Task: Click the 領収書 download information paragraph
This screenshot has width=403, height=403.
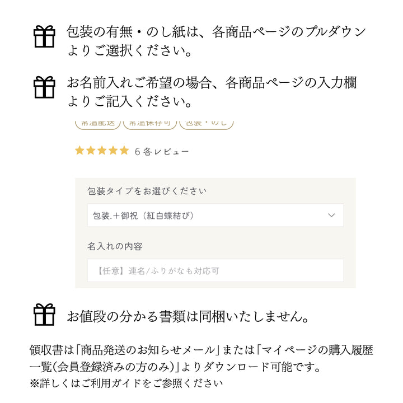Action: coord(201,358)
